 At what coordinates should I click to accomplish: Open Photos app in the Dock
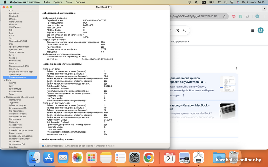[77, 157]
